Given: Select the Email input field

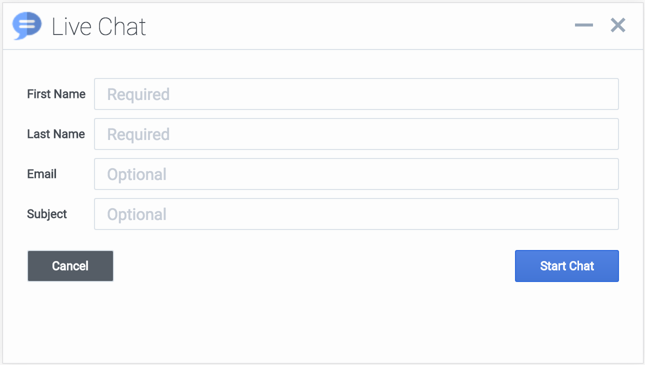Looking at the screenshot, I should (356, 174).
